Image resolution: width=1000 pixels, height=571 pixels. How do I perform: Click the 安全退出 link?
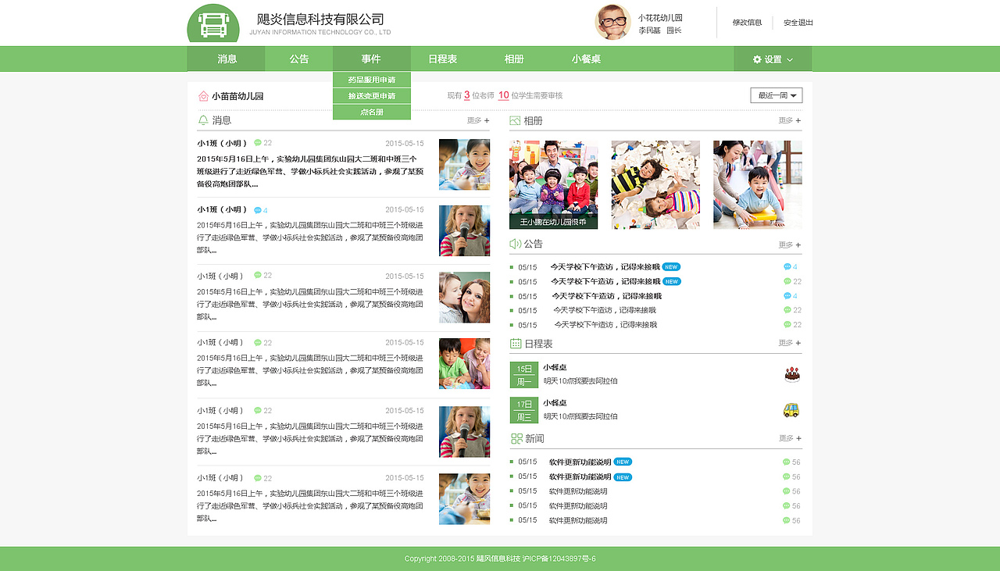click(798, 23)
